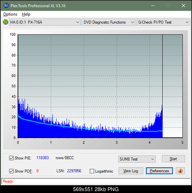192x193 pixels.
Task: Open the Preferences button
Action: pyautogui.click(x=159, y=171)
